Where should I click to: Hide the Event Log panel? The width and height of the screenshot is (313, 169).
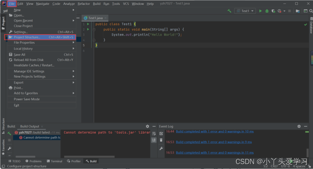click(305, 126)
